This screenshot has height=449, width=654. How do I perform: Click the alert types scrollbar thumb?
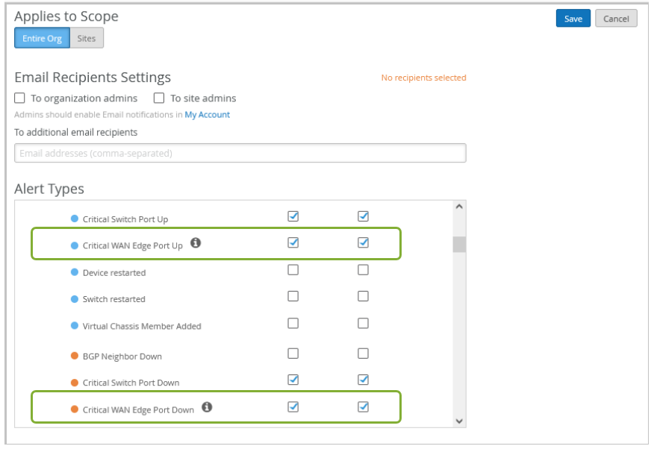(x=459, y=244)
